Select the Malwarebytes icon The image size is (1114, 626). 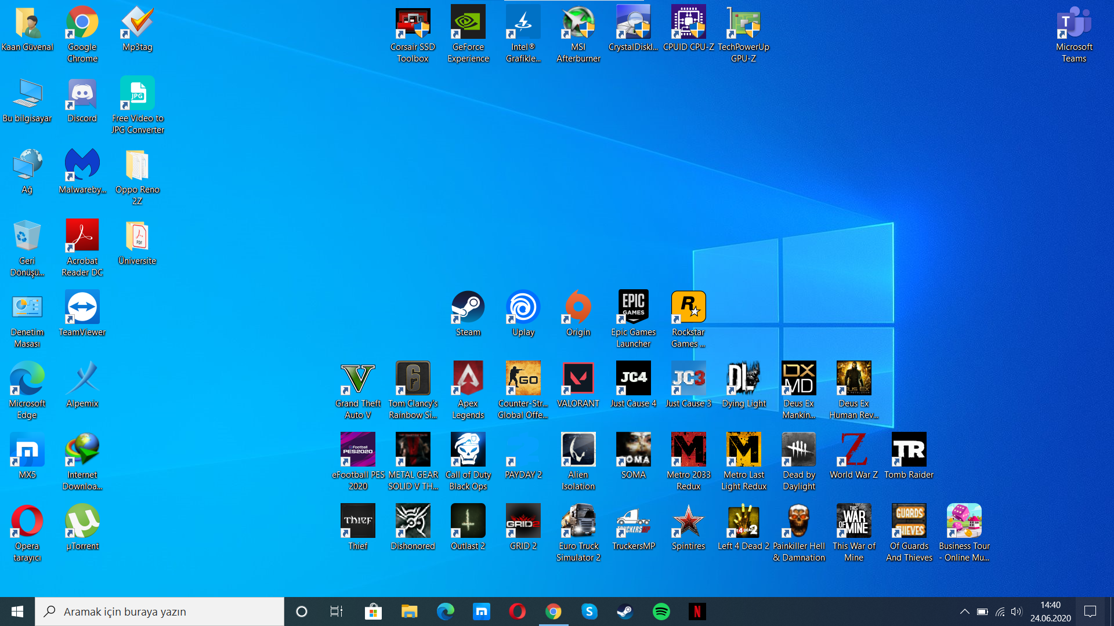click(x=82, y=171)
